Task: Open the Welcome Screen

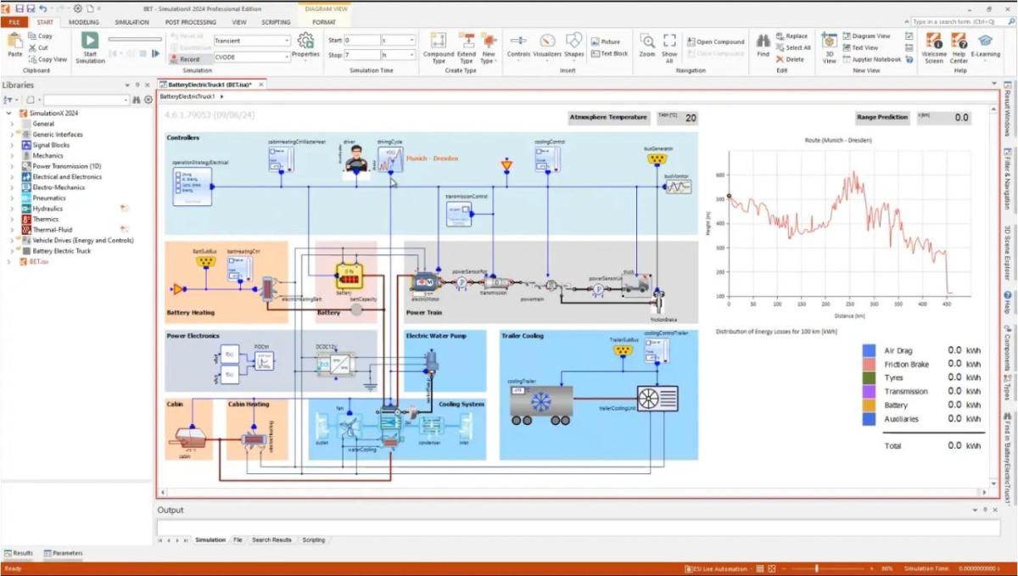Action: (934, 41)
